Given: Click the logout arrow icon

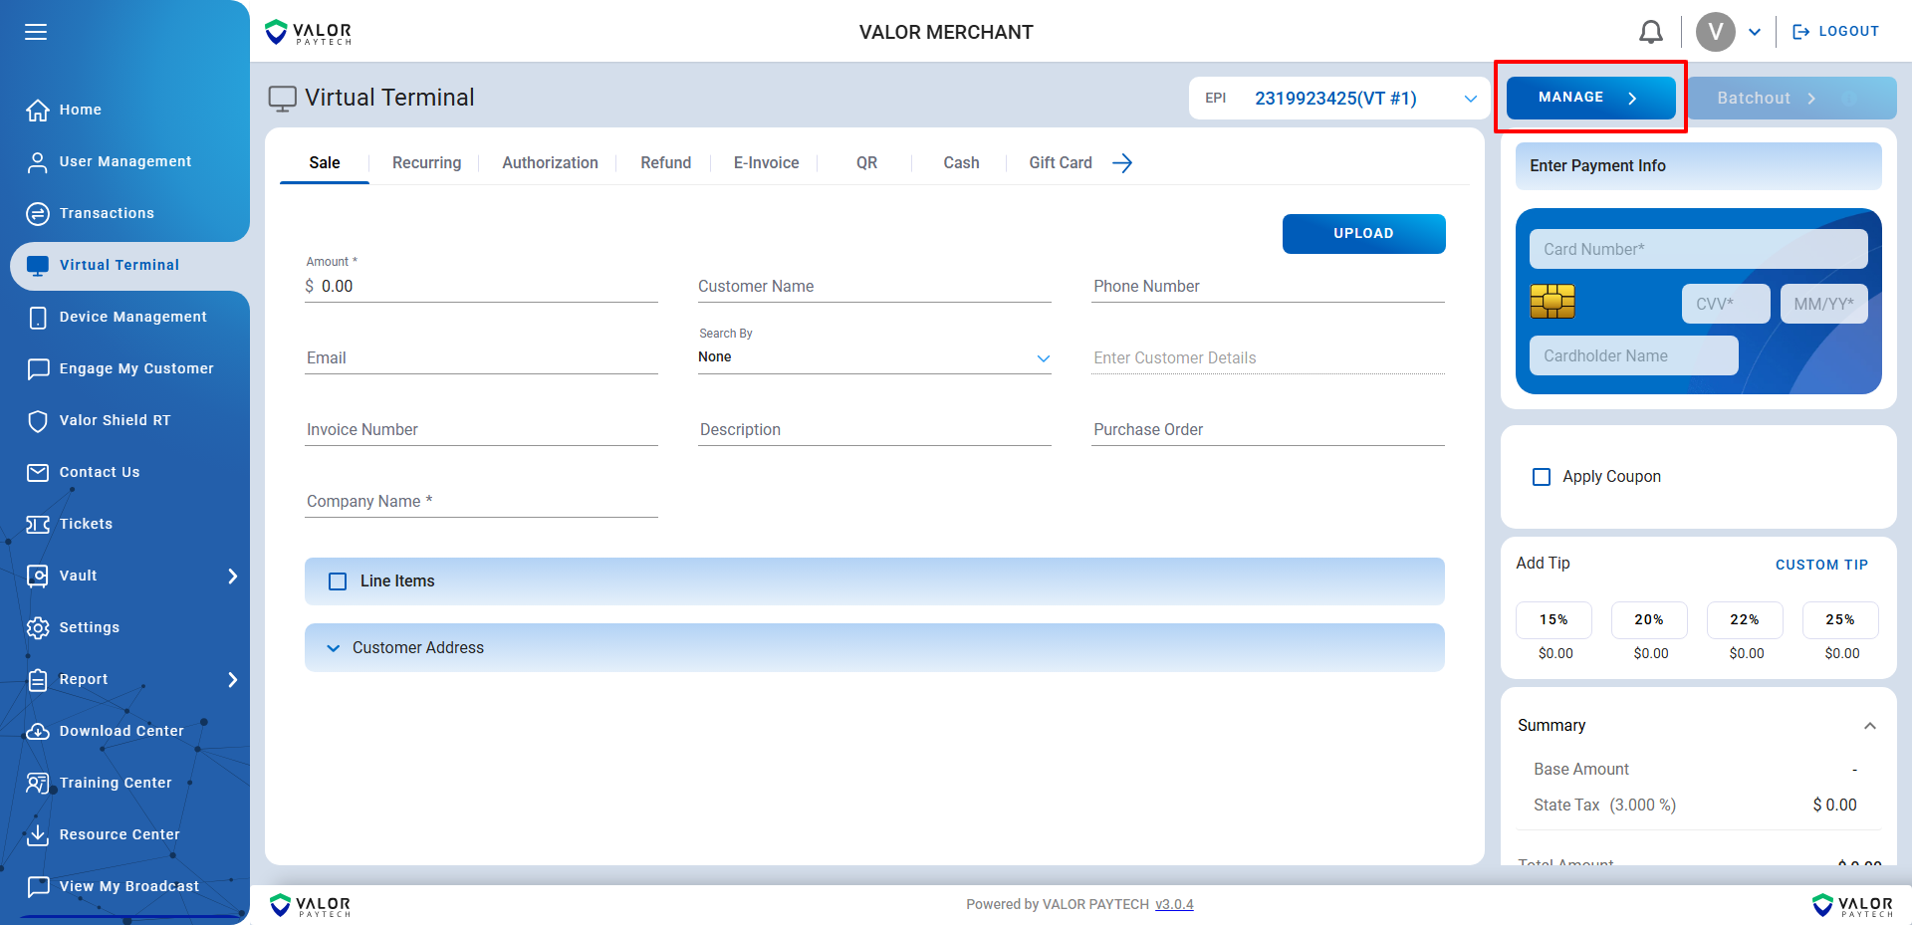Looking at the screenshot, I should click(x=1800, y=32).
